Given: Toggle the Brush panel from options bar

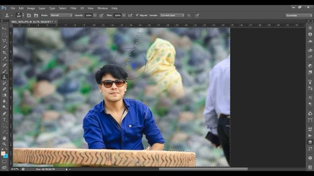Looking at the screenshot, I should coord(29,15).
